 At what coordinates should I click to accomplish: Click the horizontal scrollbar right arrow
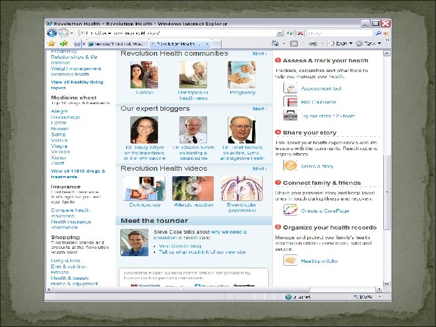coord(379,289)
